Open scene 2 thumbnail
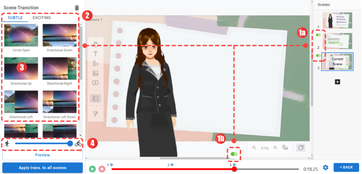 pyautogui.click(x=337, y=41)
